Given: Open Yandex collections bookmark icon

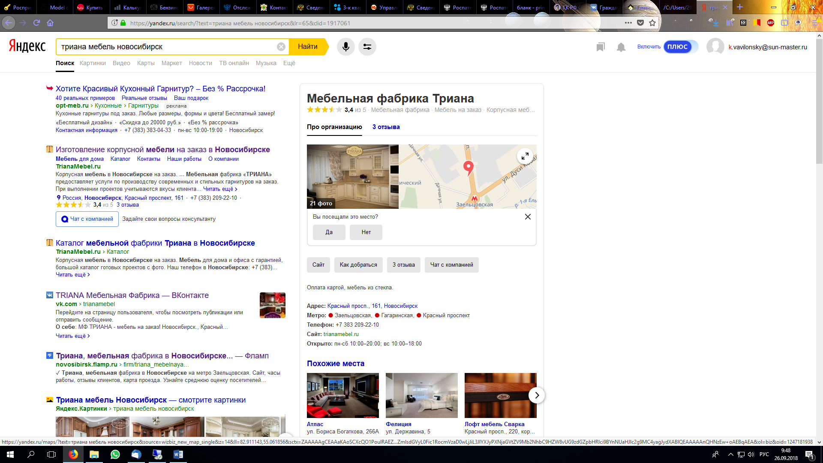Looking at the screenshot, I should click(x=601, y=47).
